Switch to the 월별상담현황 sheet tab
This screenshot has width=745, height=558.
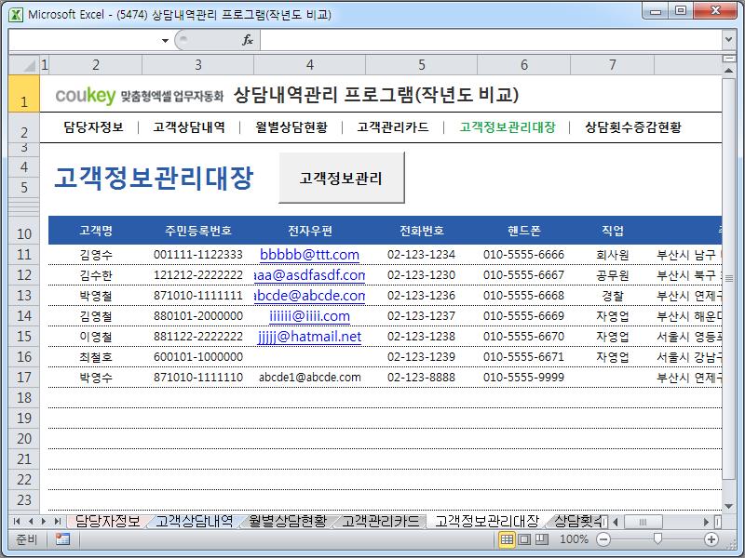click(288, 521)
